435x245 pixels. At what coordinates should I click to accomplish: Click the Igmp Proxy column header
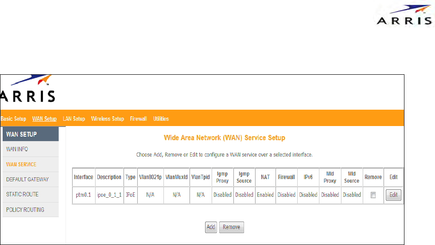tap(222, 177)
